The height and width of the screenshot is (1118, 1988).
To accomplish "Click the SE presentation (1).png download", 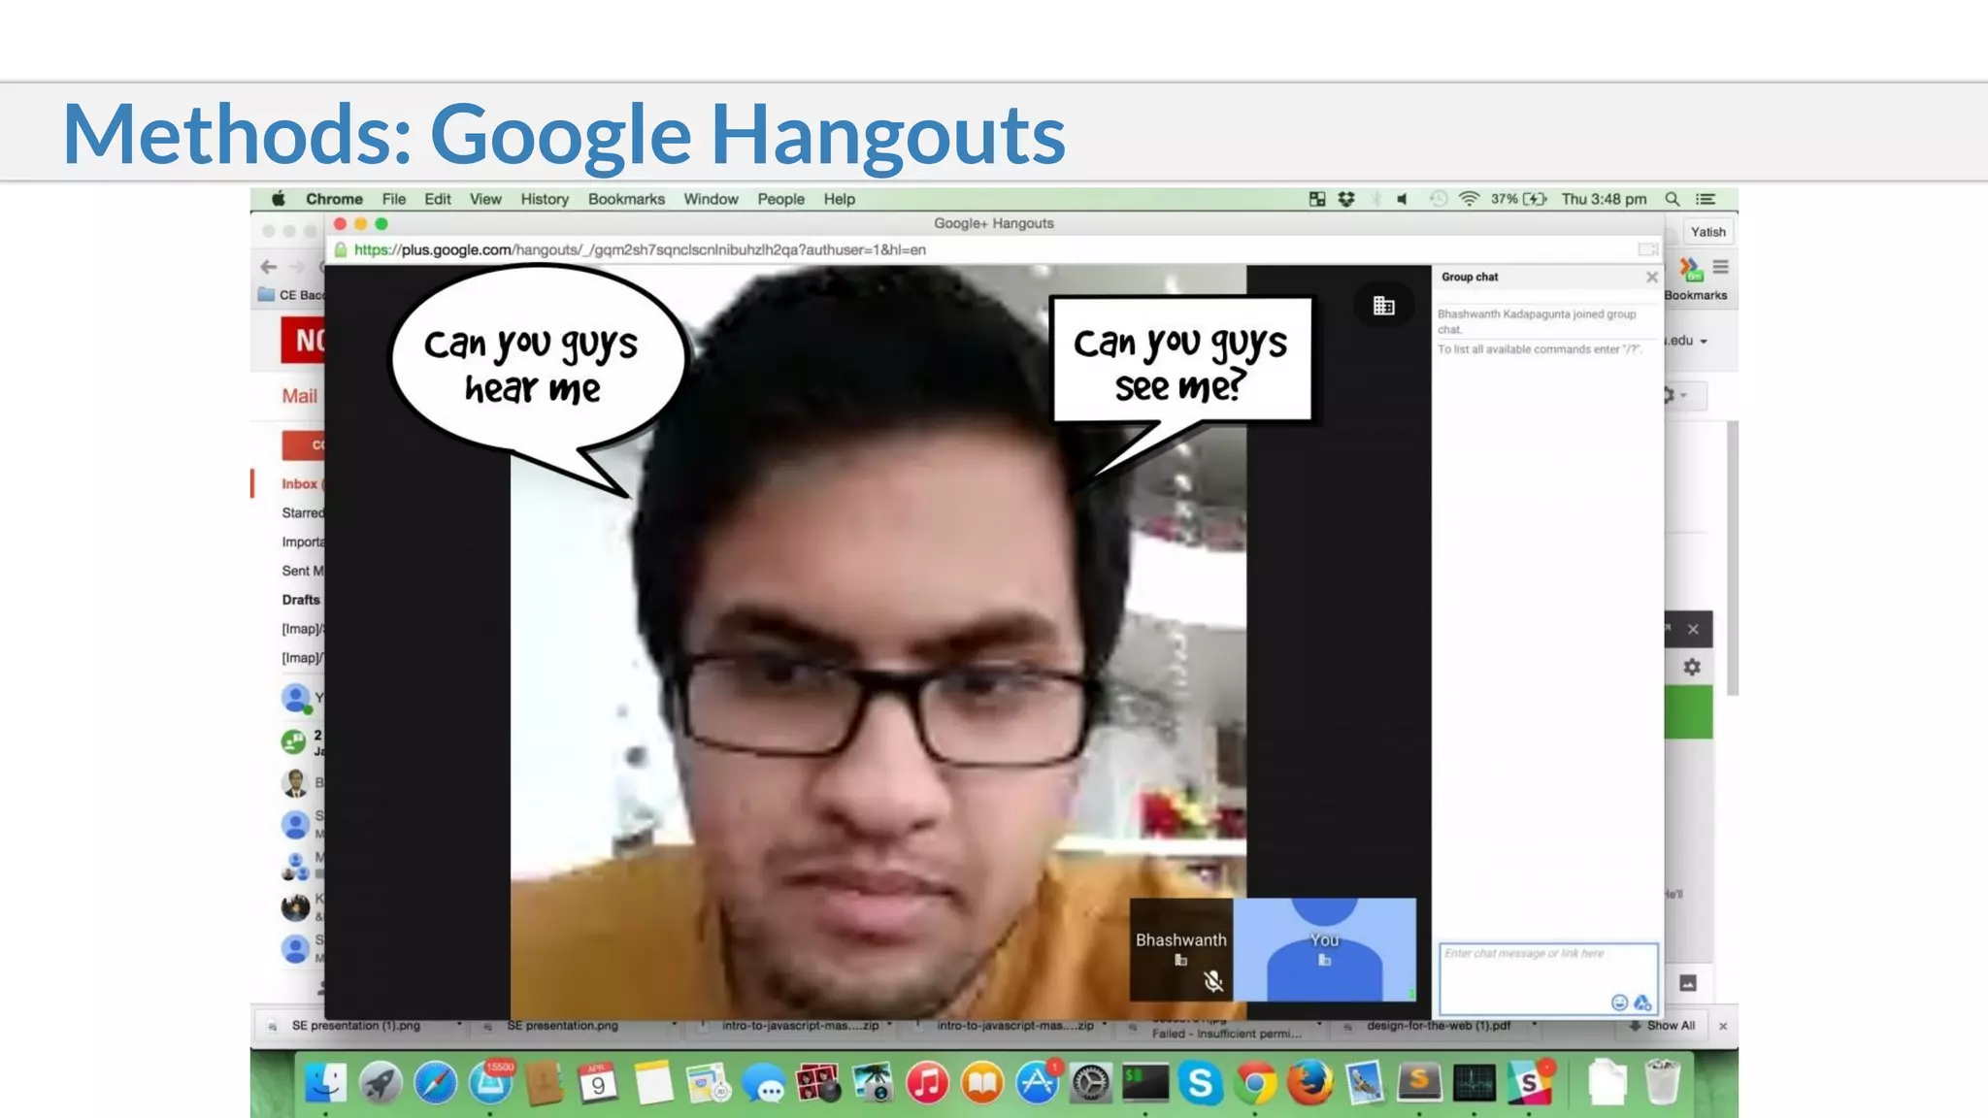I will click(x=355, y=1026).
